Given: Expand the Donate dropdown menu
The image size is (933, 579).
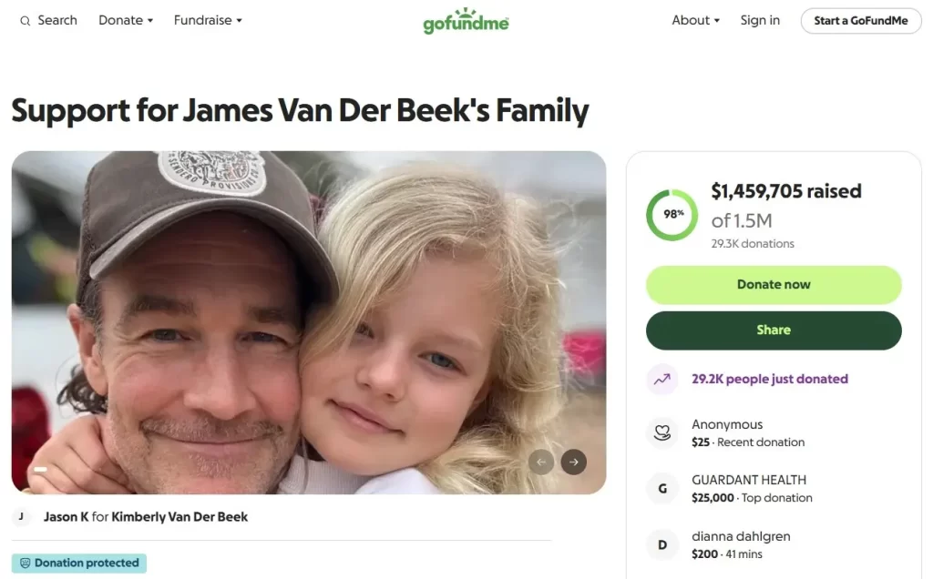Looking at the screenshot, I should [126, 20].
